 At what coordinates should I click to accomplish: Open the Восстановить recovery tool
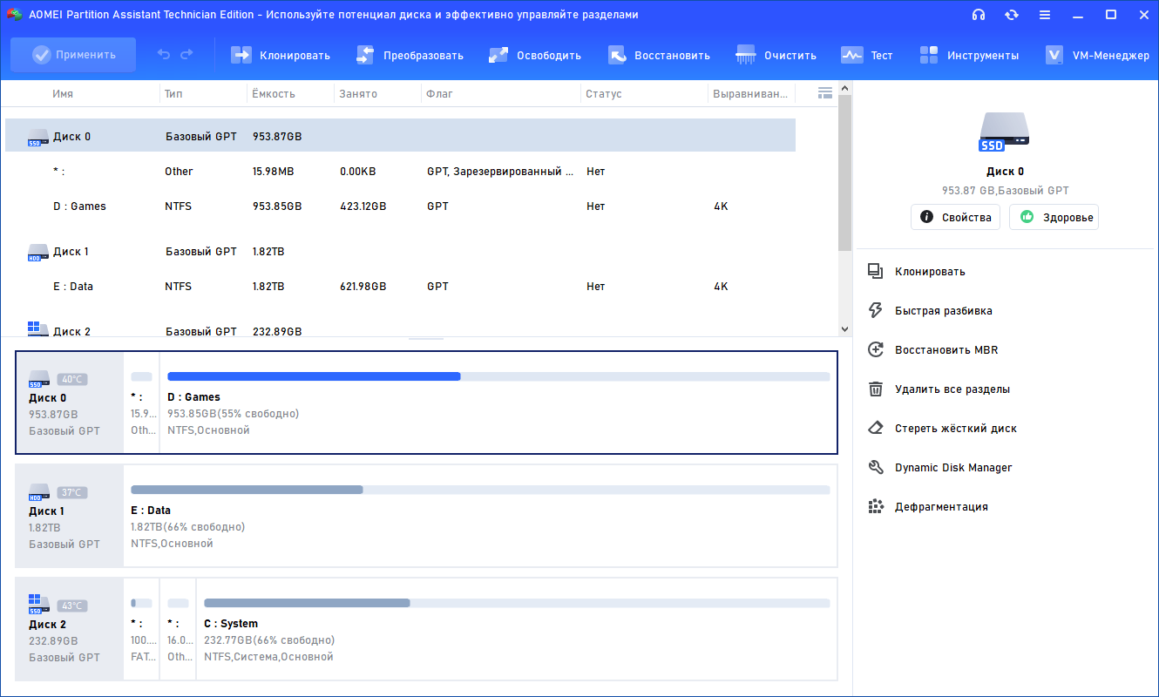click(x=658, y=55)
